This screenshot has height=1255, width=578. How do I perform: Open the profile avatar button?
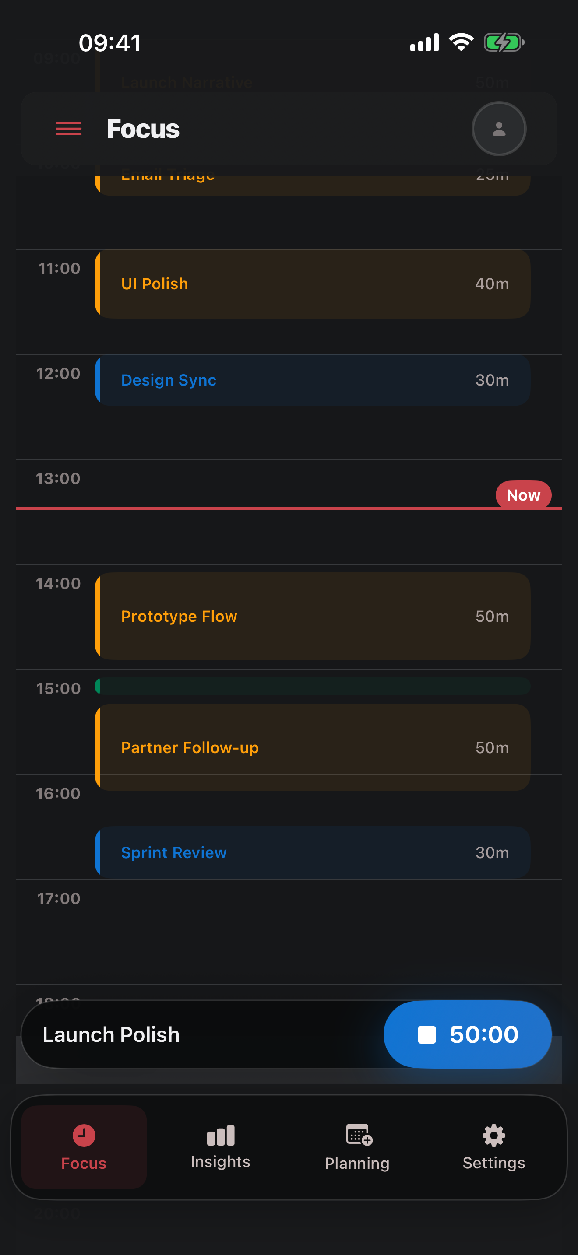tap(499, 129)
